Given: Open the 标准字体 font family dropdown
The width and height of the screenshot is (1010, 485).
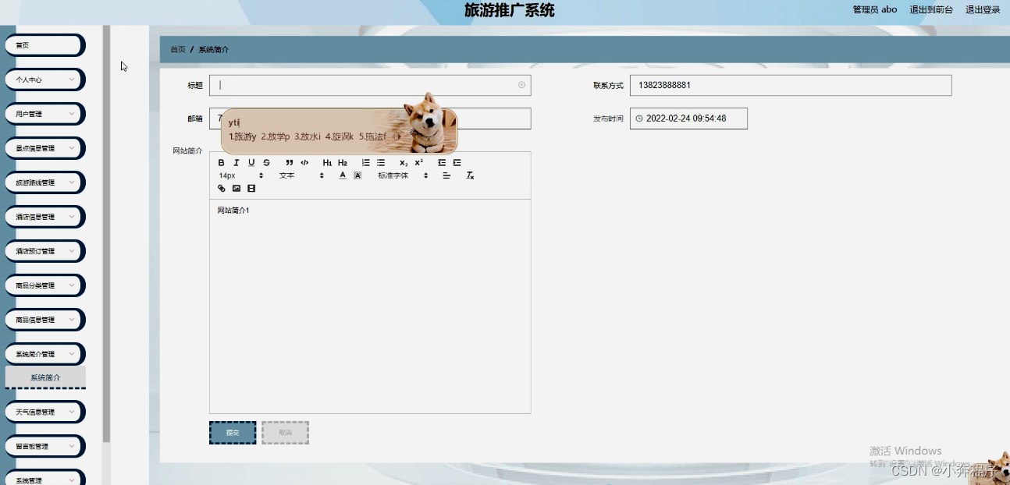Looking at the screenshot, I should coord(403,175).
